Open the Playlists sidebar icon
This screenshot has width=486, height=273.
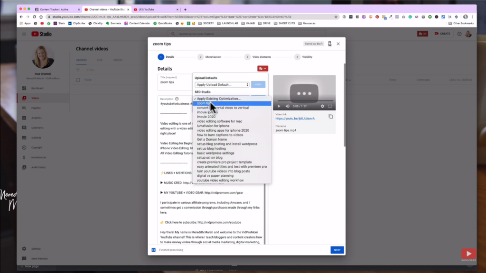(24, 108)
